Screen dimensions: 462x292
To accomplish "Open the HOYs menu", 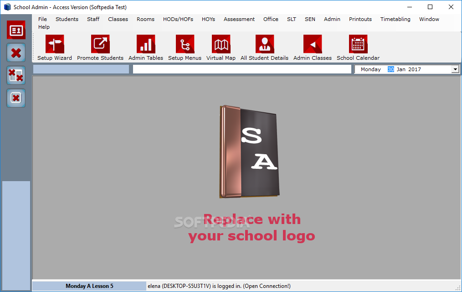I will 208,19.
